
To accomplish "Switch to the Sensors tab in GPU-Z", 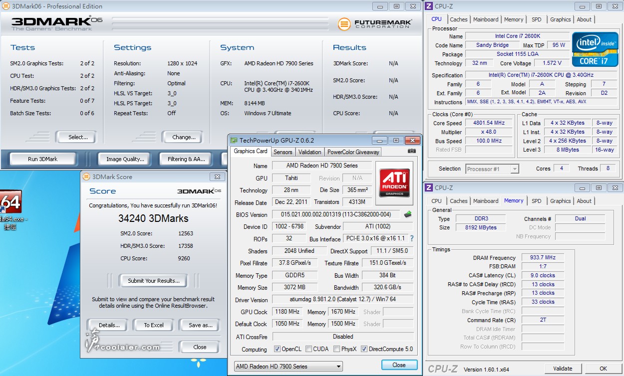I will [x=283, y=152].
